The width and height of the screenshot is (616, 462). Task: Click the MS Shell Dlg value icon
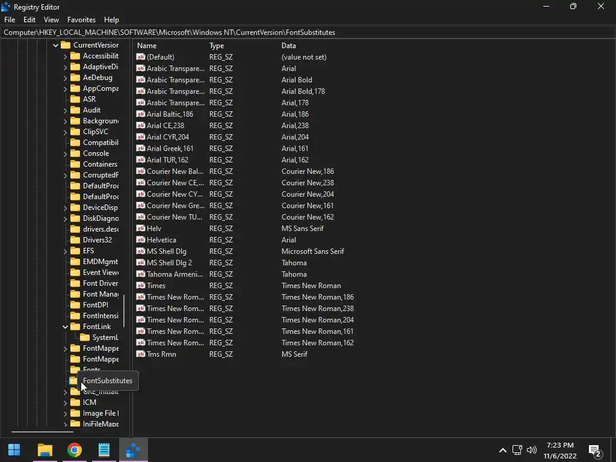pos(141,251)
